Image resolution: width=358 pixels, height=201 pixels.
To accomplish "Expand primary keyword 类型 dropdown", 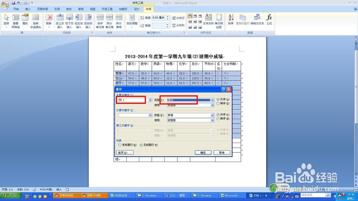I will (x=212, y=100).
